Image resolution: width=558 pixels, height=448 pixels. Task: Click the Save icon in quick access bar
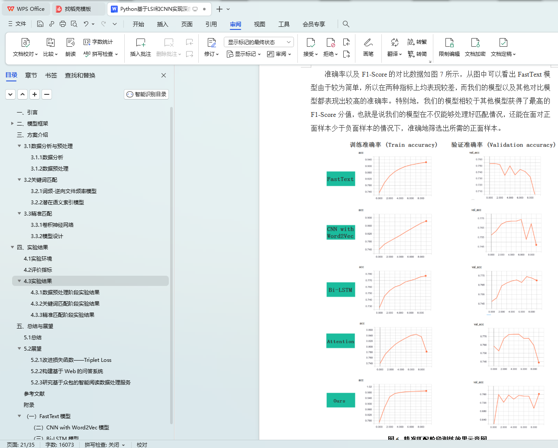coord(40,24)
